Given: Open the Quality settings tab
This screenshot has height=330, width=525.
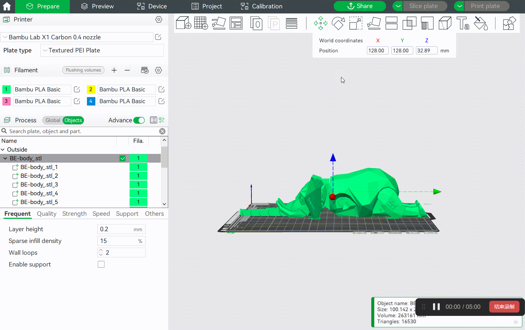Looking at the screenshot, I should (x=47, y=214).
